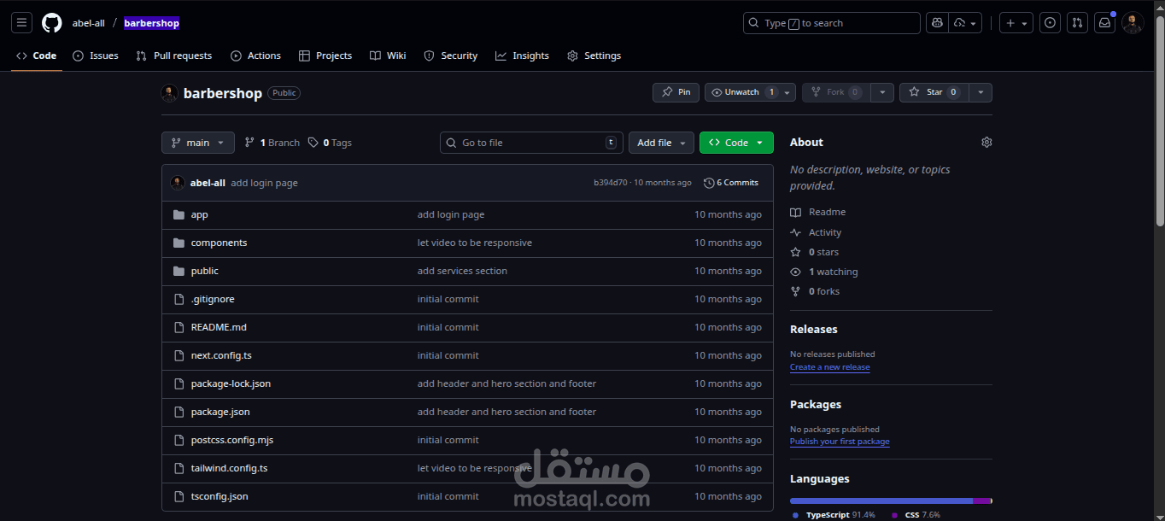Click the CSS purple segment of languages bar
The image size is (1165, 521).
(x=982, y=501)
